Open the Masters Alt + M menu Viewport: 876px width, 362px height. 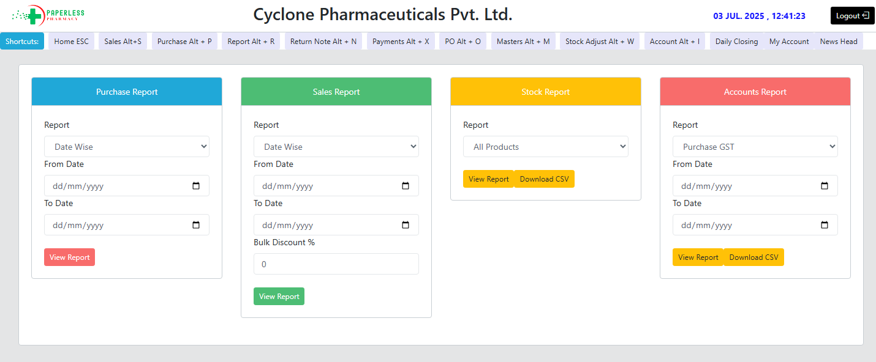coord(523,42)
